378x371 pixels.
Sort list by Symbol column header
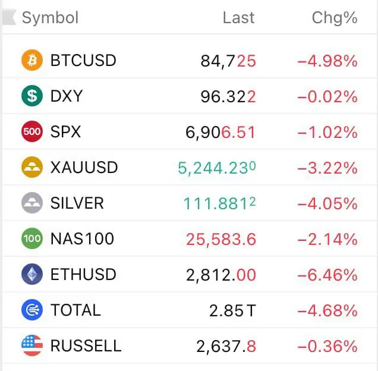tap(50, 18)
